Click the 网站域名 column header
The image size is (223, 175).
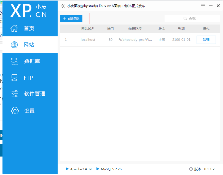coord(88,29)
